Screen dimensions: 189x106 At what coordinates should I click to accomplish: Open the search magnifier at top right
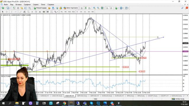click(x=183, y=8)
